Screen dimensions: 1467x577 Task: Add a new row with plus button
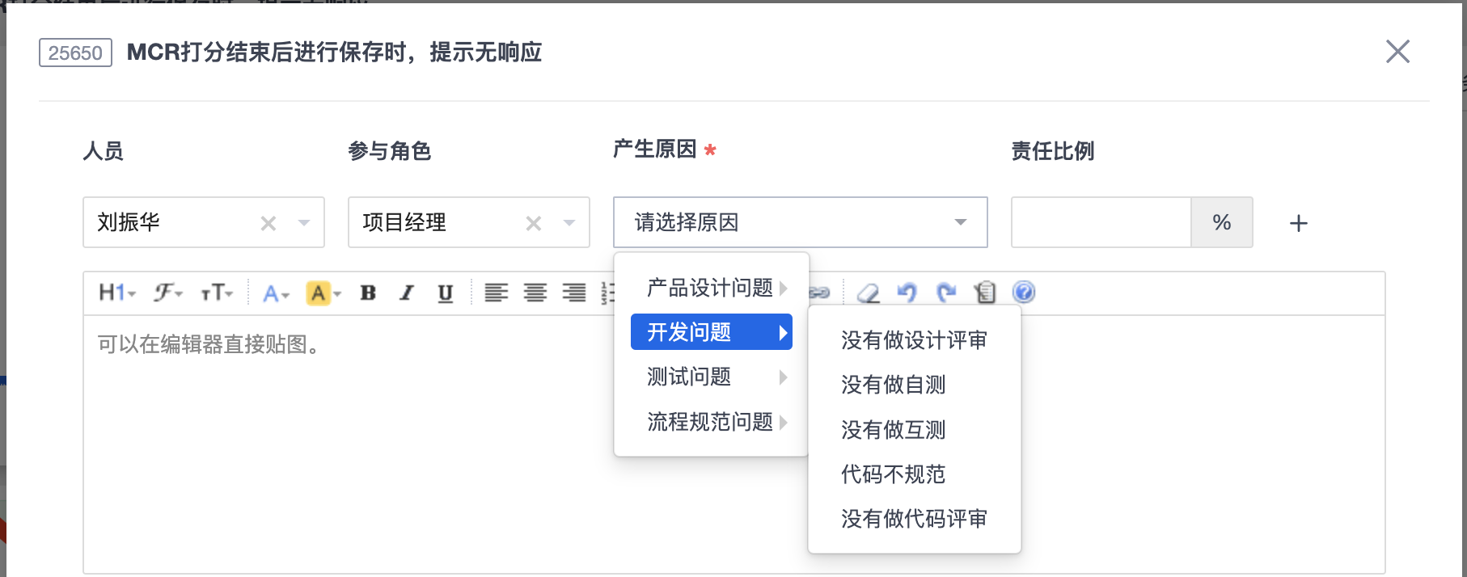1299,223
